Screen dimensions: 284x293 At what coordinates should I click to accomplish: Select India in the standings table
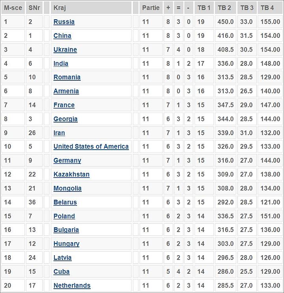point(61,63)
